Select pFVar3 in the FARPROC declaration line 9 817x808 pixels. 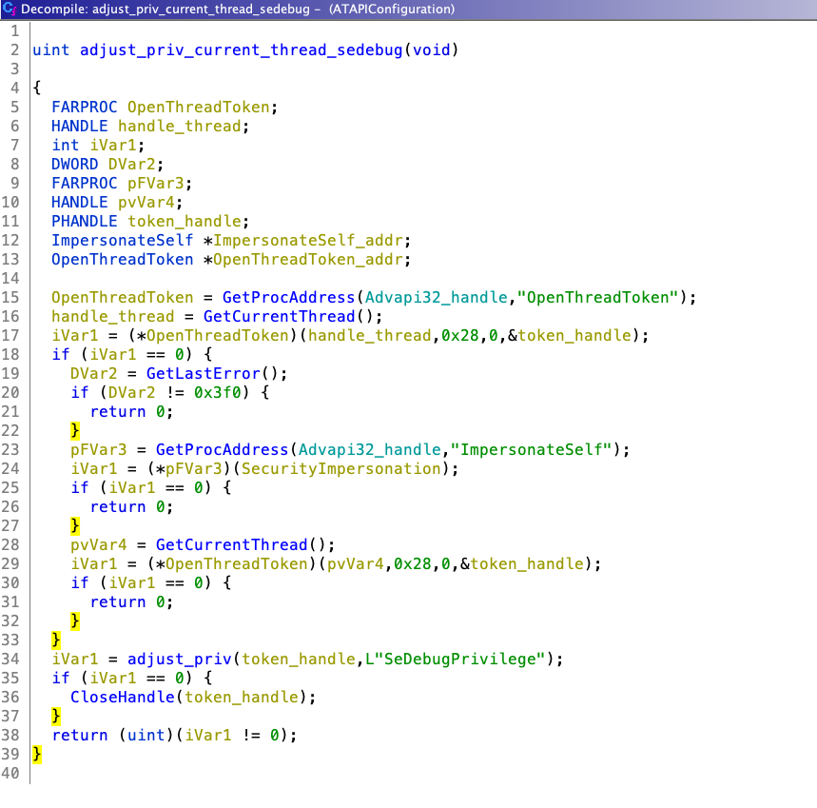(x=156, y=183)
